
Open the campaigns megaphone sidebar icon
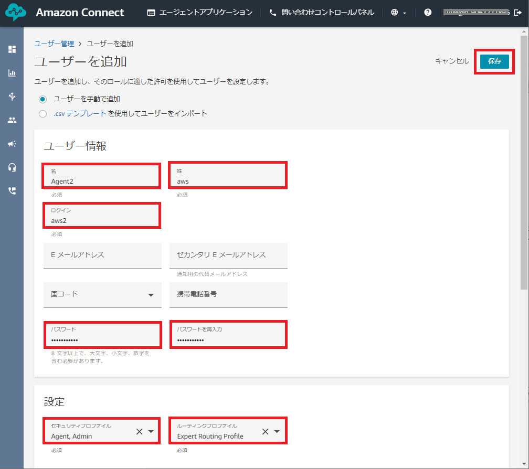click(12, 144)
